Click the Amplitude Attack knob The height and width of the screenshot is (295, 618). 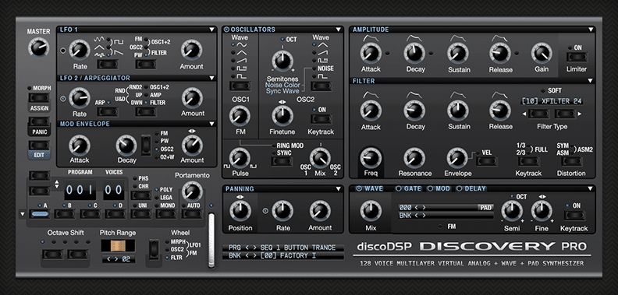[x=371, y=53]
